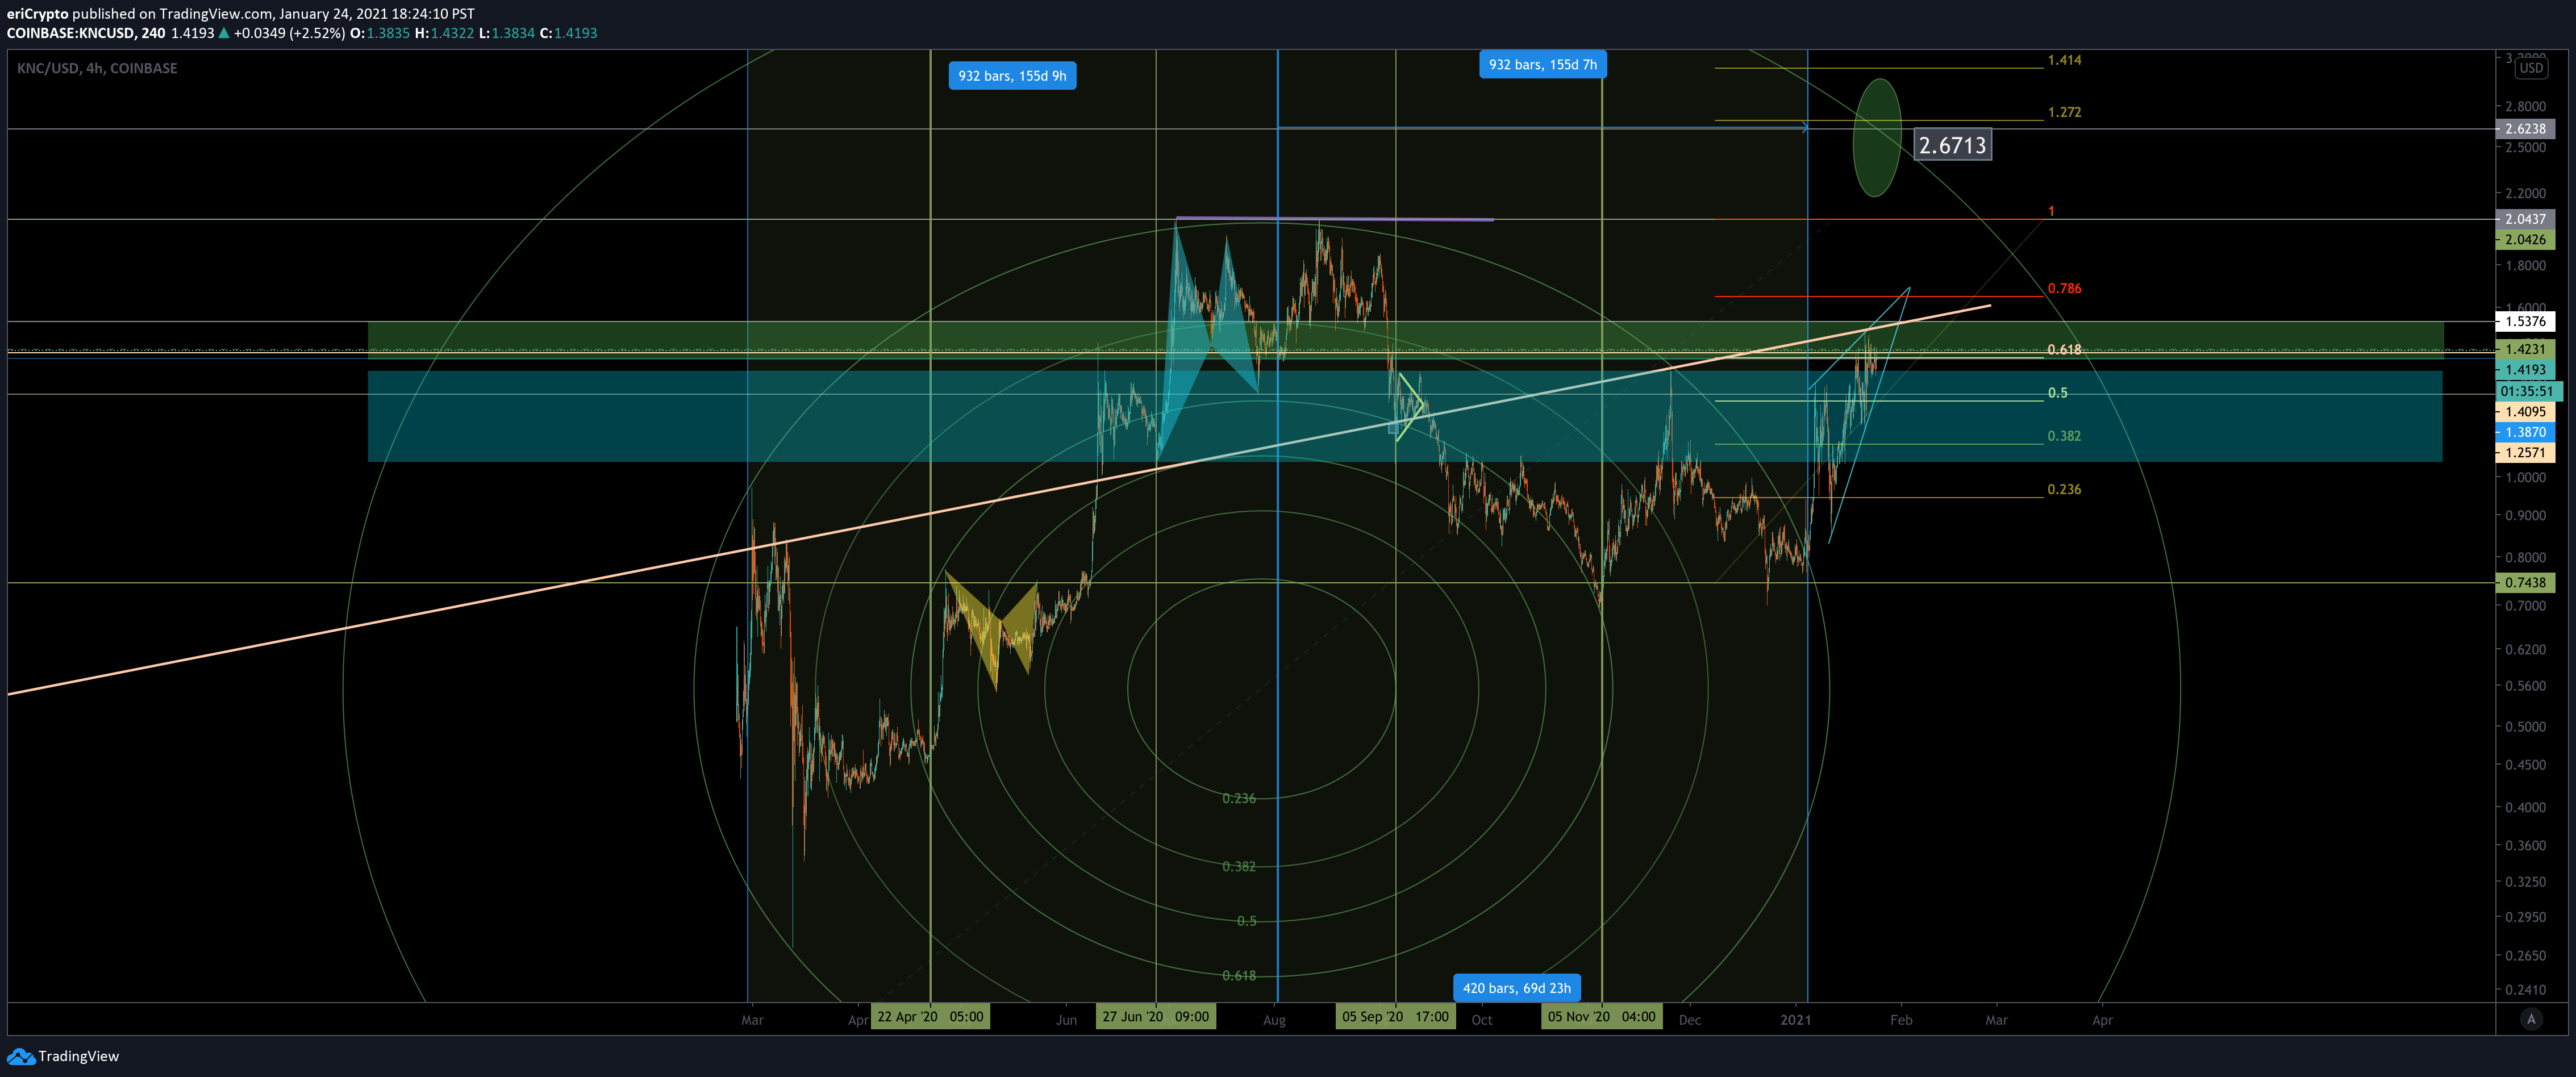
Task: Click the 0.5000 price scale tick
Action: point(2525,727)
